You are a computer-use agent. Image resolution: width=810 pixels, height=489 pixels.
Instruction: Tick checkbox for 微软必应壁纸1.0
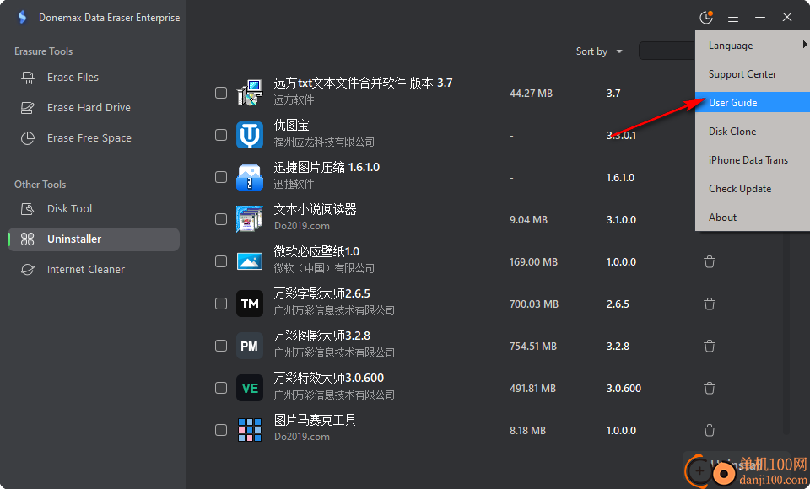point(221,261)
